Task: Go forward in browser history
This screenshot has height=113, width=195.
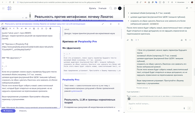Action: [x=6, y=2]
